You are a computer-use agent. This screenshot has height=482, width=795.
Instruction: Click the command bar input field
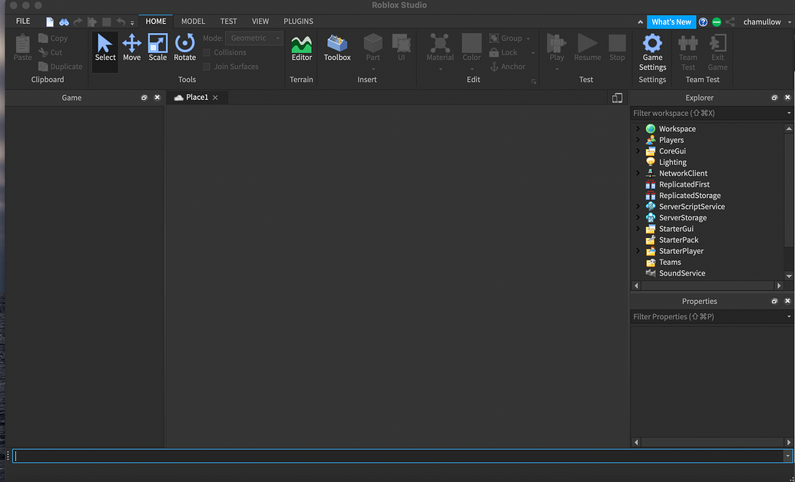click(398, 456)
